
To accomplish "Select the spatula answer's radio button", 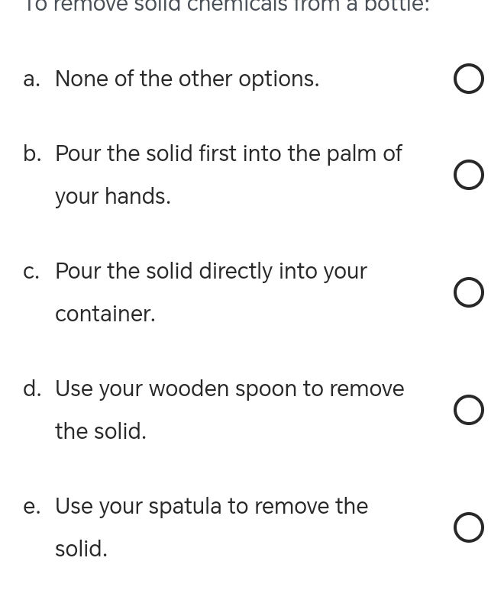I will pos(468,527).
